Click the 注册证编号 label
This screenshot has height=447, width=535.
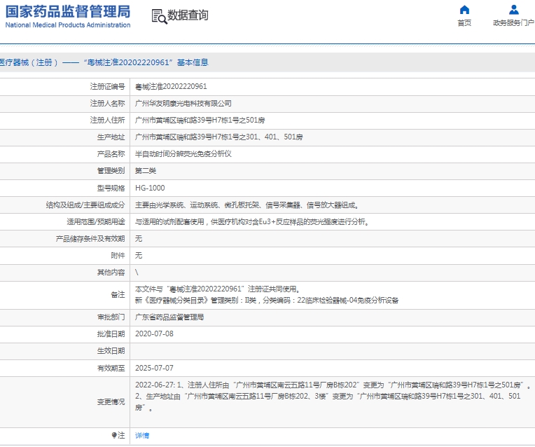coord(107,86)
